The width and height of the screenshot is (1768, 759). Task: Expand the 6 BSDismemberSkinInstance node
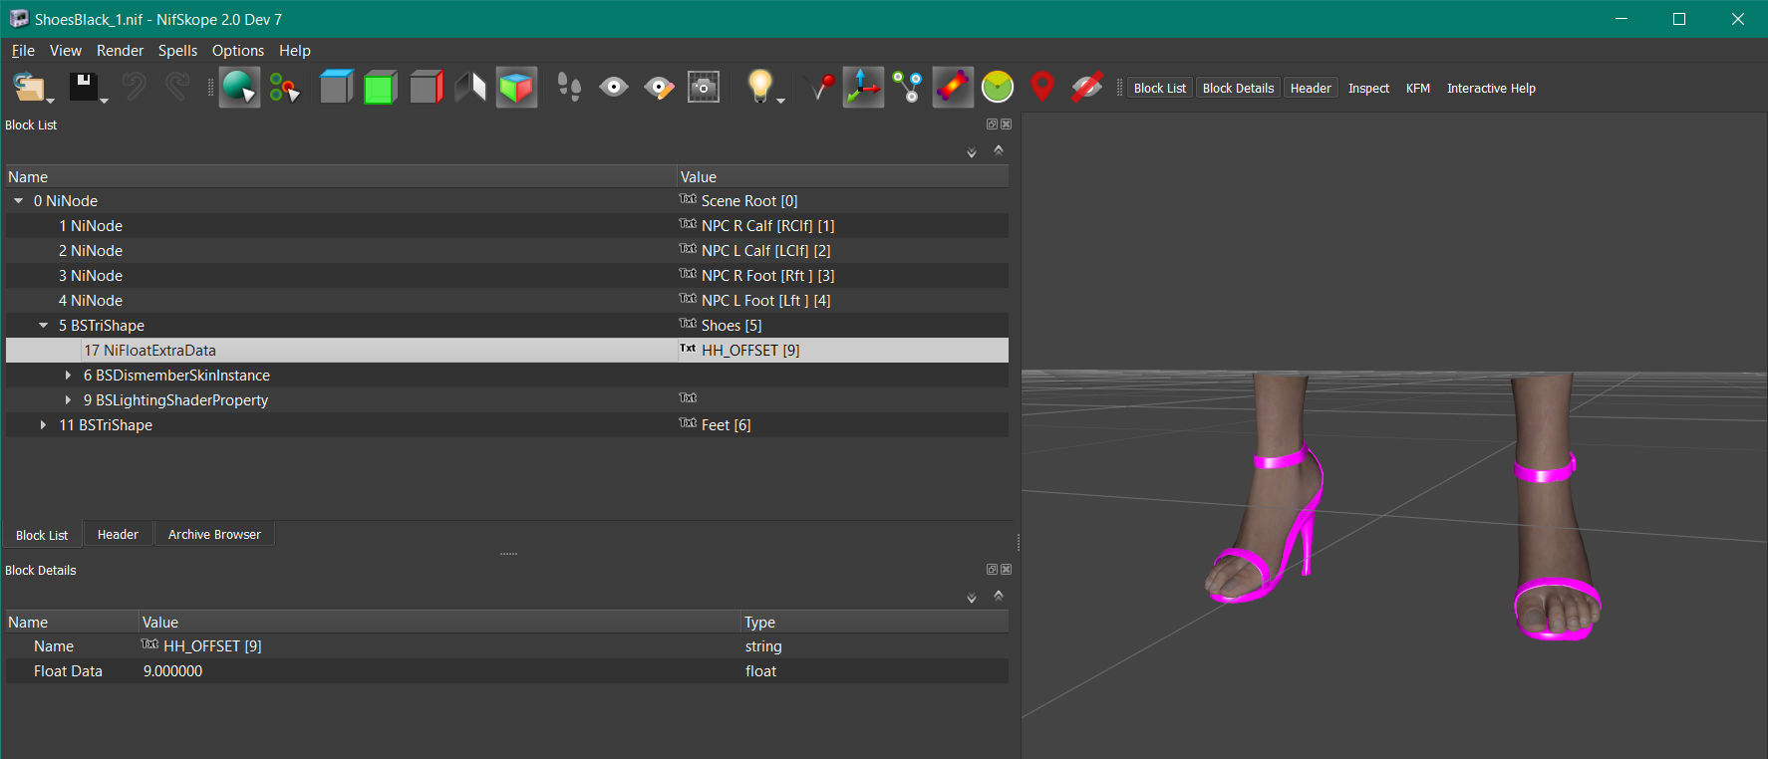click(68, 376)
